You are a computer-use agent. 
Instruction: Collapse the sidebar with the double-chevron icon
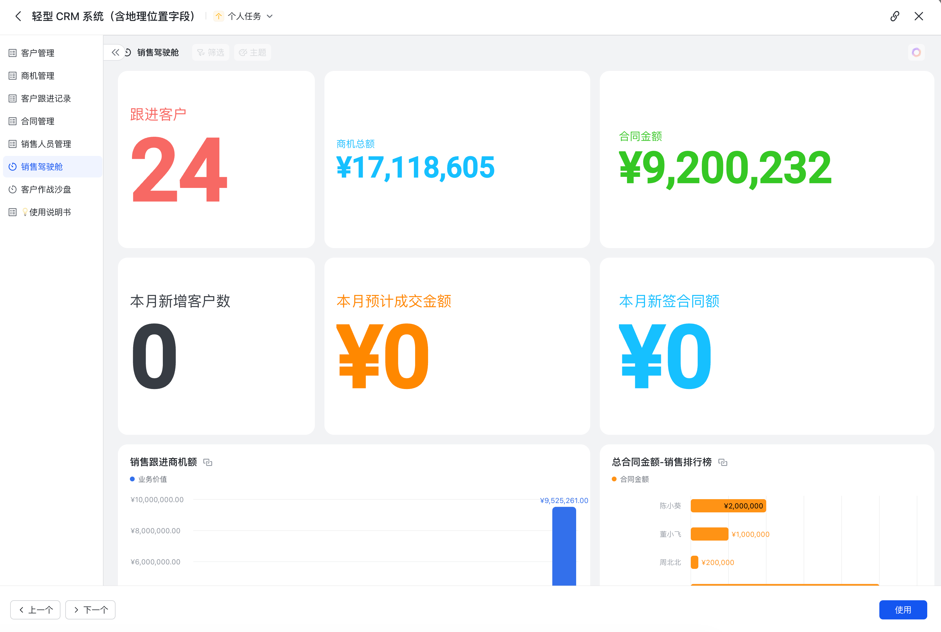pos(115,52)
